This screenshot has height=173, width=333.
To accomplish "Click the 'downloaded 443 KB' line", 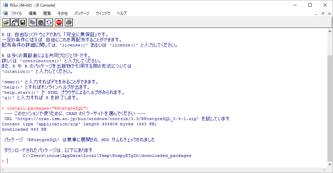I will click(24, 129).
